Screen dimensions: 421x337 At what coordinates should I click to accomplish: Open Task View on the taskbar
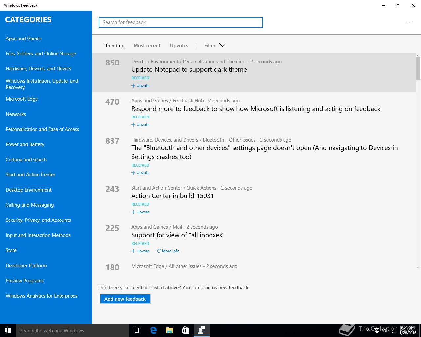(x=137, y=330)
